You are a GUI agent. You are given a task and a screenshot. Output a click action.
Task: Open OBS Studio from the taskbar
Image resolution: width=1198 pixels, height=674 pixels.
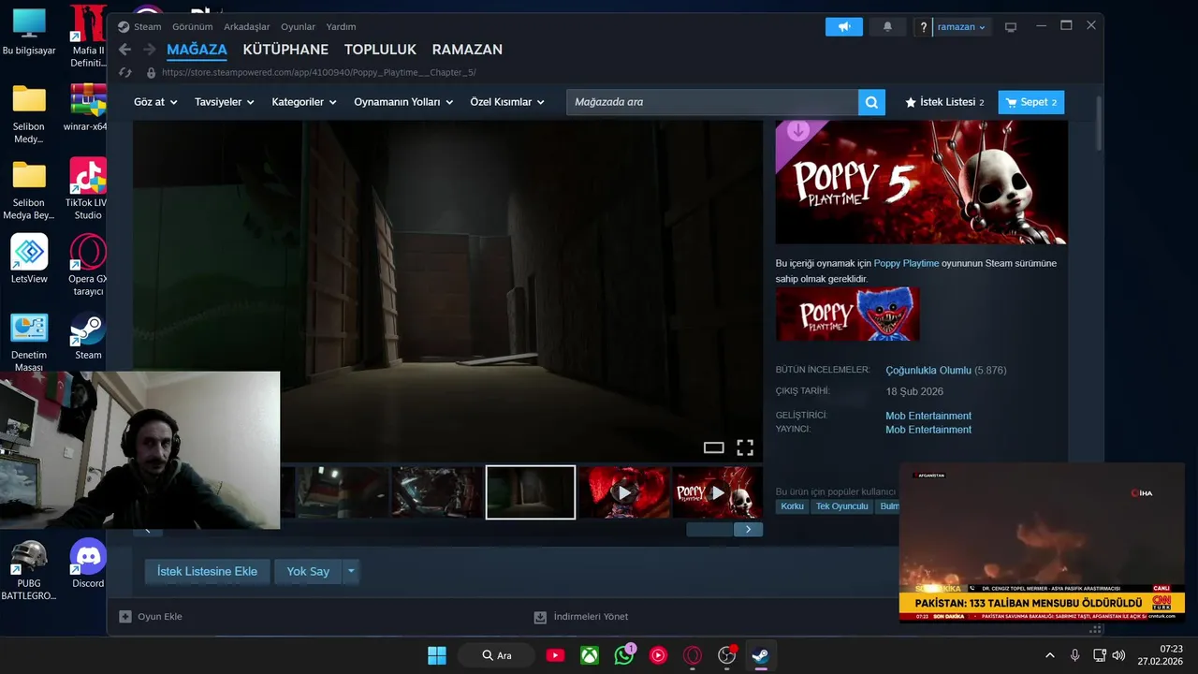pyautogui.click(x=727, y=655)
